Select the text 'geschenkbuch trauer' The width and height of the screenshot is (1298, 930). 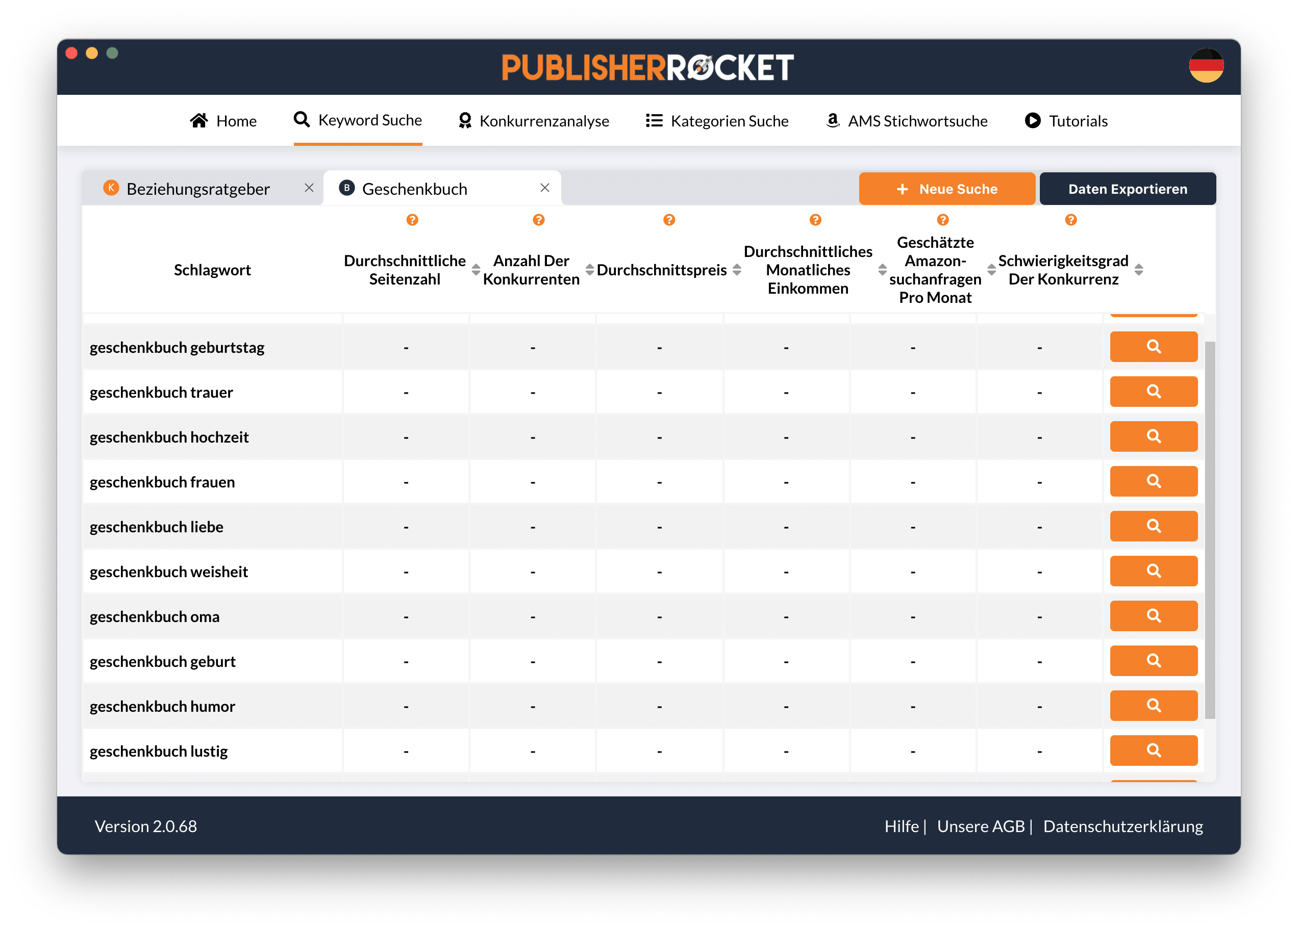(x=161, y=393)
